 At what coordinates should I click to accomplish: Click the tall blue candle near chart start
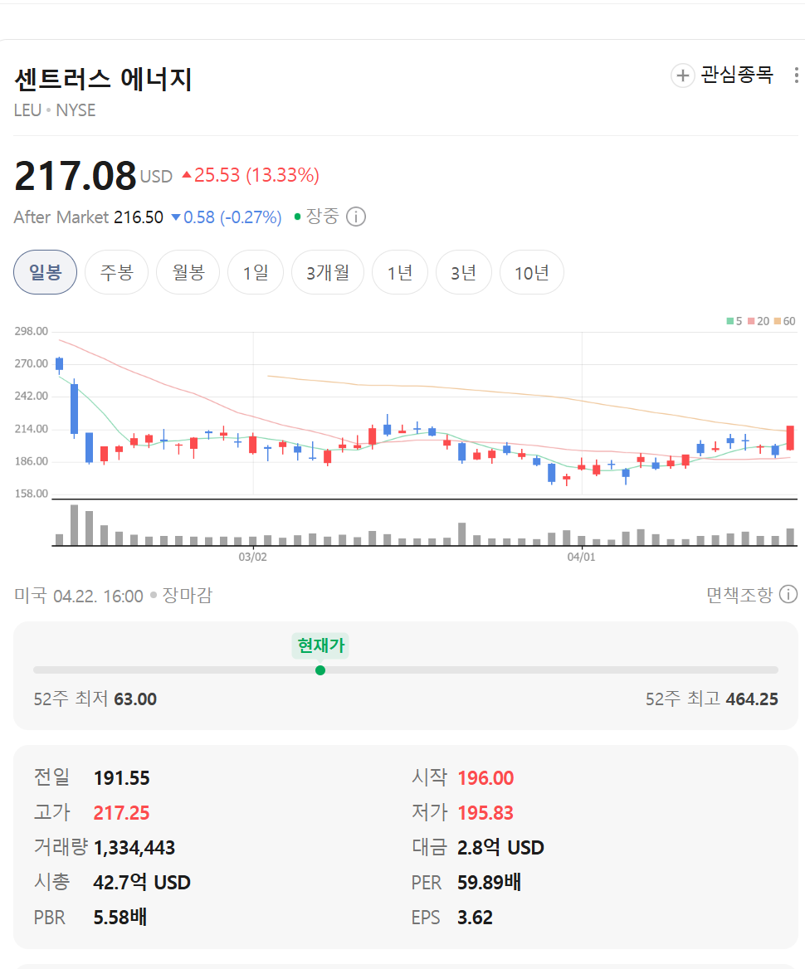[74, 408]
